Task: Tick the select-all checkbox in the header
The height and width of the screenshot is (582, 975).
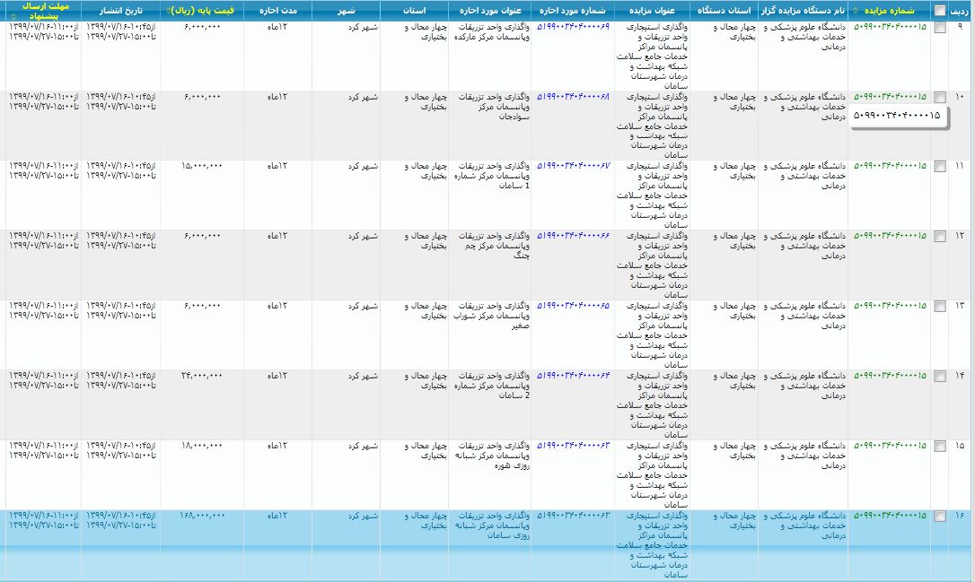Action: pos(939,11)
